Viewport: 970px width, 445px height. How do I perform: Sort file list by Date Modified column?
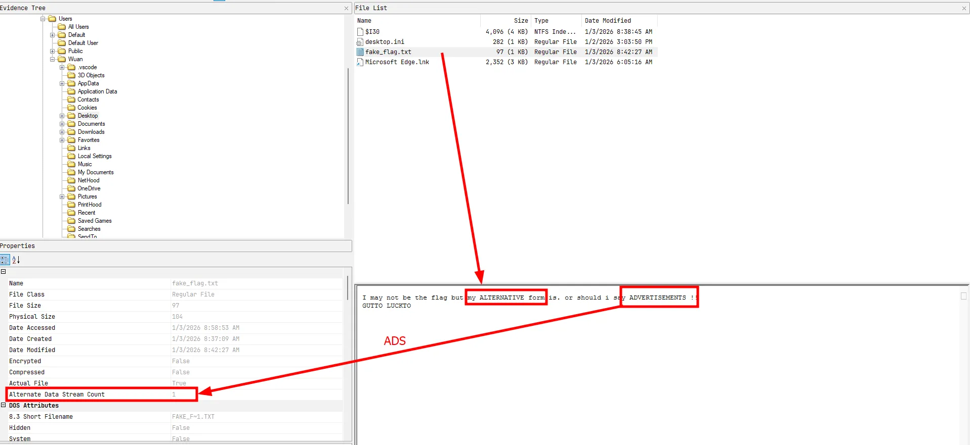click(608, 21)
